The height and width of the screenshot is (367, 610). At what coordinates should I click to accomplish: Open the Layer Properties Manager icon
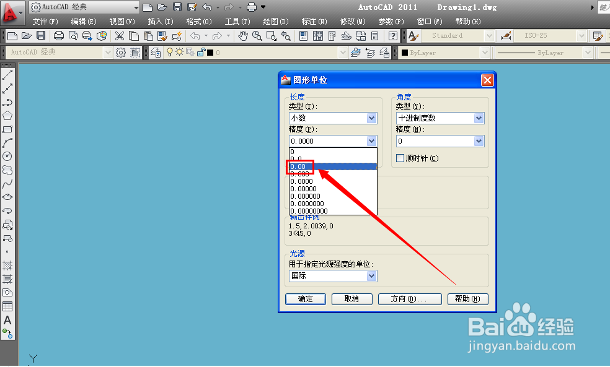(156, 53)
